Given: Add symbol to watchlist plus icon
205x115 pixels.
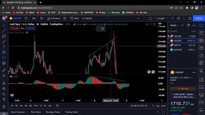Looking at the screenshot, I should pyautogui.click(x=183, y=25).
